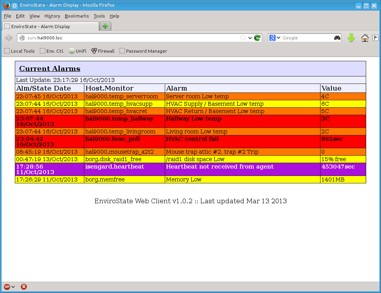Open the Firewall bookmark
Screen dimensions: 381x293
[x=103, y=51]
